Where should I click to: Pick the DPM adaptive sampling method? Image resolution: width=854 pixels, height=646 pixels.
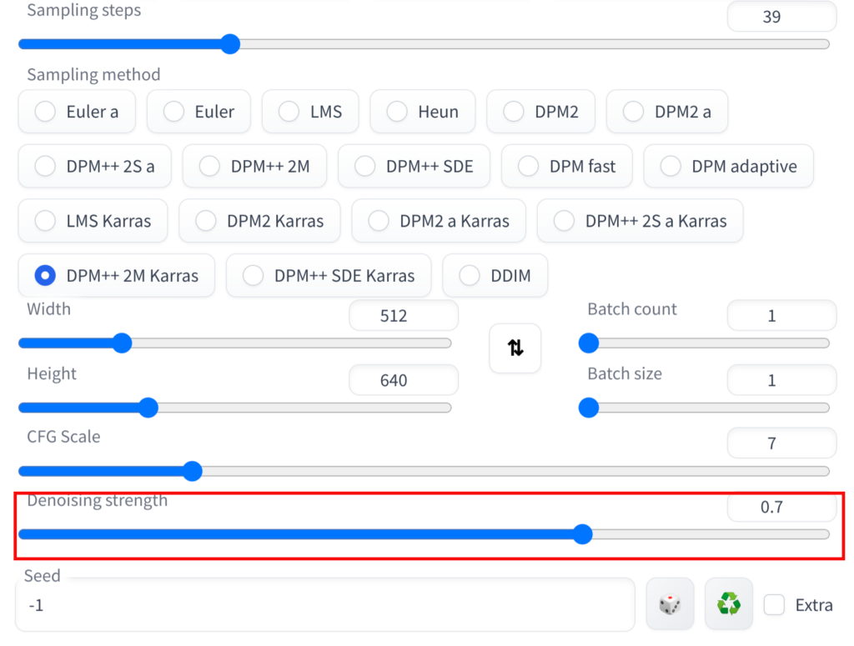point(728,166)
